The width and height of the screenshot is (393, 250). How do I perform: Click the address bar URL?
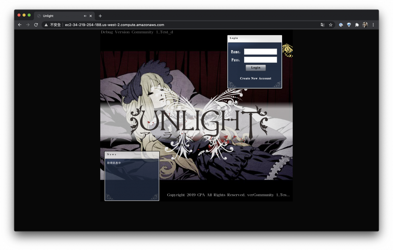(x=114, y=25)
